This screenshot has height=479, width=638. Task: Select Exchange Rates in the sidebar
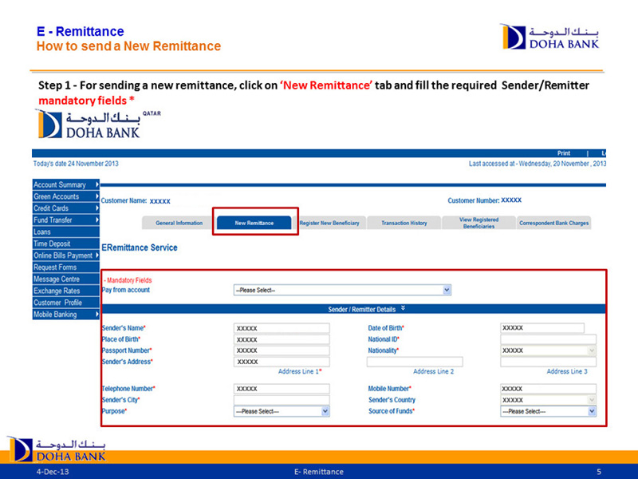(64, 291)
